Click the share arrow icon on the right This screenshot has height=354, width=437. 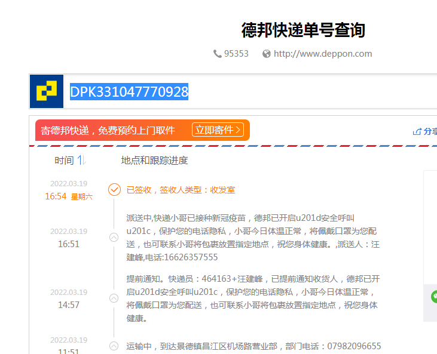tap(417, 131)
